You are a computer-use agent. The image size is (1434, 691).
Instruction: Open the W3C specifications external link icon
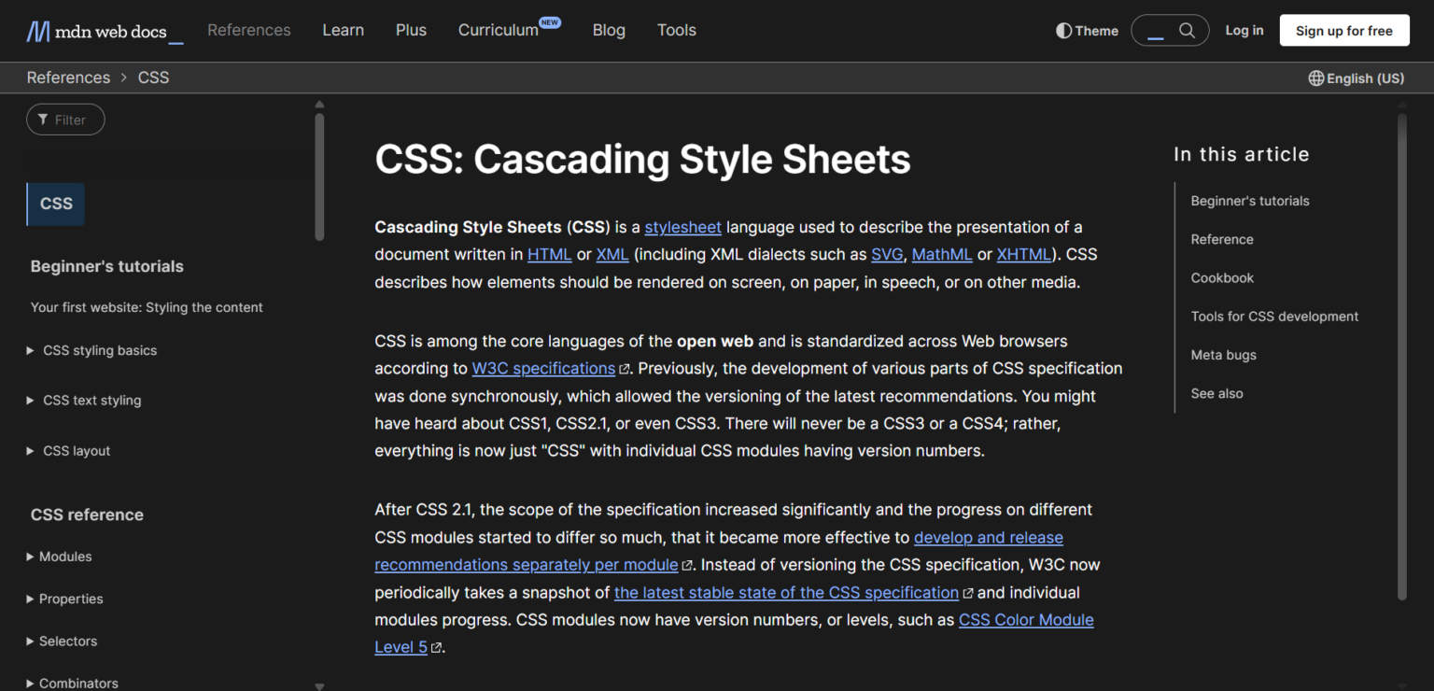tap(624, 368)
